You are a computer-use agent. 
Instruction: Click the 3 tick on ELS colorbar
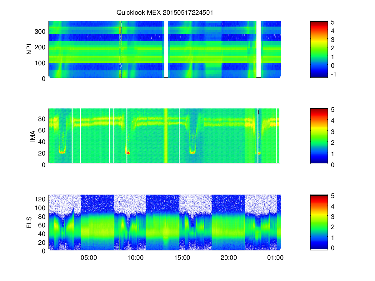click(332, 217)
